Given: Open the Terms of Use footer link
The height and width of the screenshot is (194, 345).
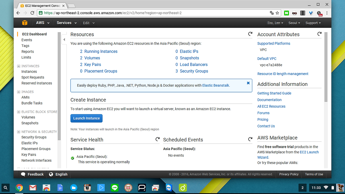Looking at the screenshot, I should [314, 174].
